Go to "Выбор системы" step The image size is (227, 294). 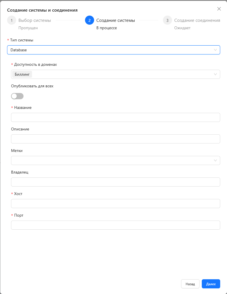click(x=35, y=20)
